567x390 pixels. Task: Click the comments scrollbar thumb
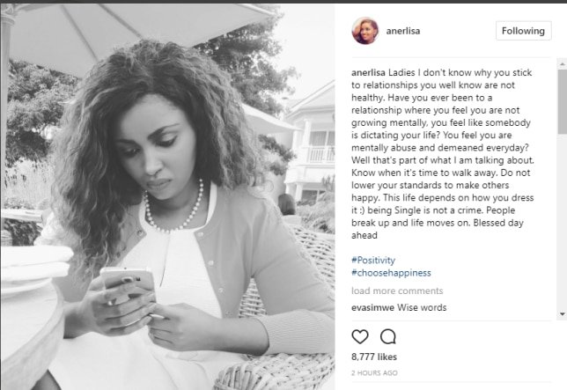(563, 102)
